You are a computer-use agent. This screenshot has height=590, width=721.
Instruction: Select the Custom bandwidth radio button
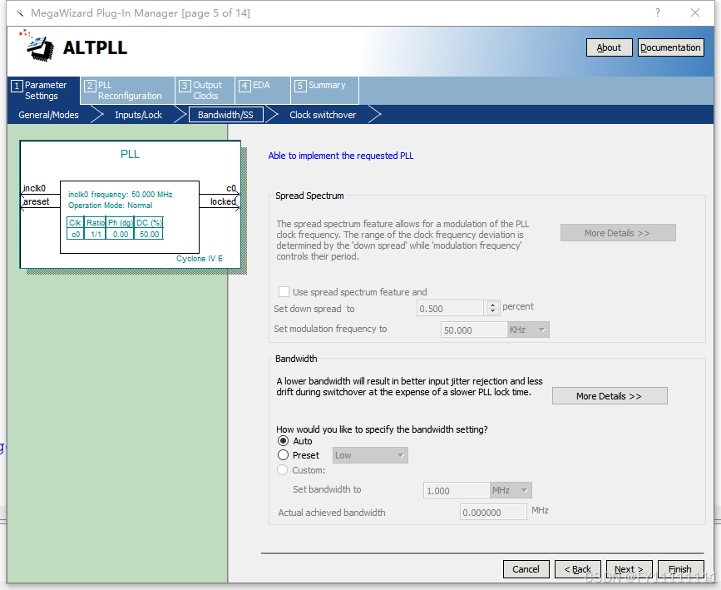(283, 470)
